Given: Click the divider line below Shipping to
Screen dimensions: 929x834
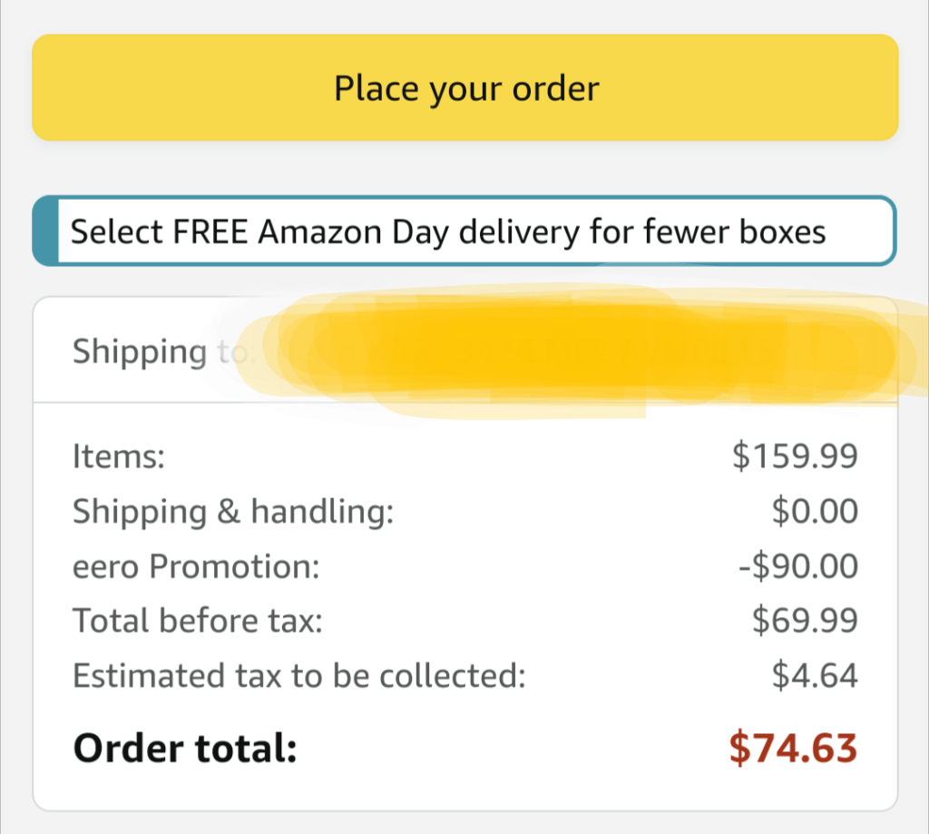Looking at the screenshot, I should click(x=465, y=402).
